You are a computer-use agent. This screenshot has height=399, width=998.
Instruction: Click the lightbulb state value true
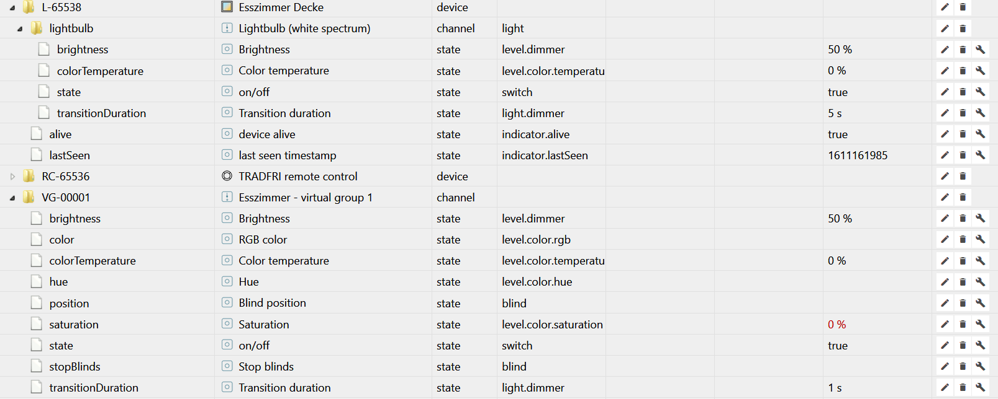click(x=837, y=92)
